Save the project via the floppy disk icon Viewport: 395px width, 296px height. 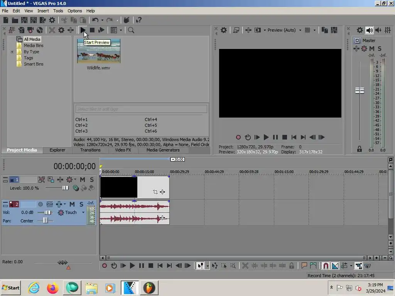click(24, 20)
